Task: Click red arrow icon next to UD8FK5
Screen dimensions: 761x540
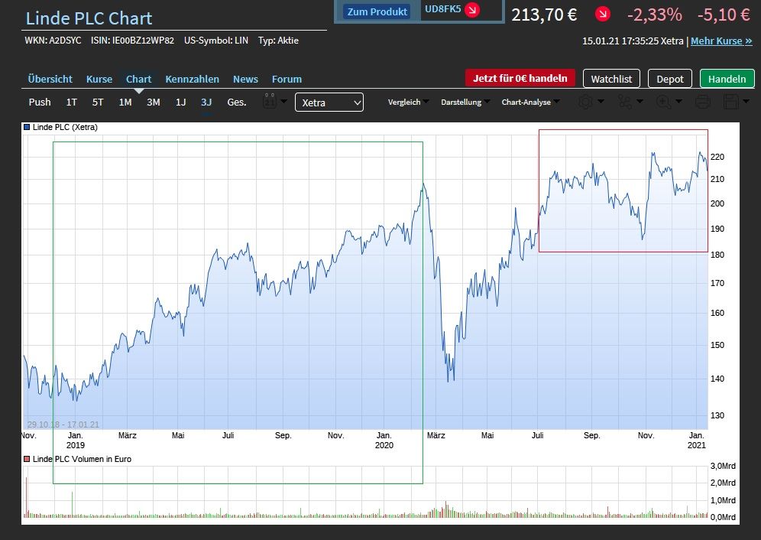Action: tap(472, 10)
